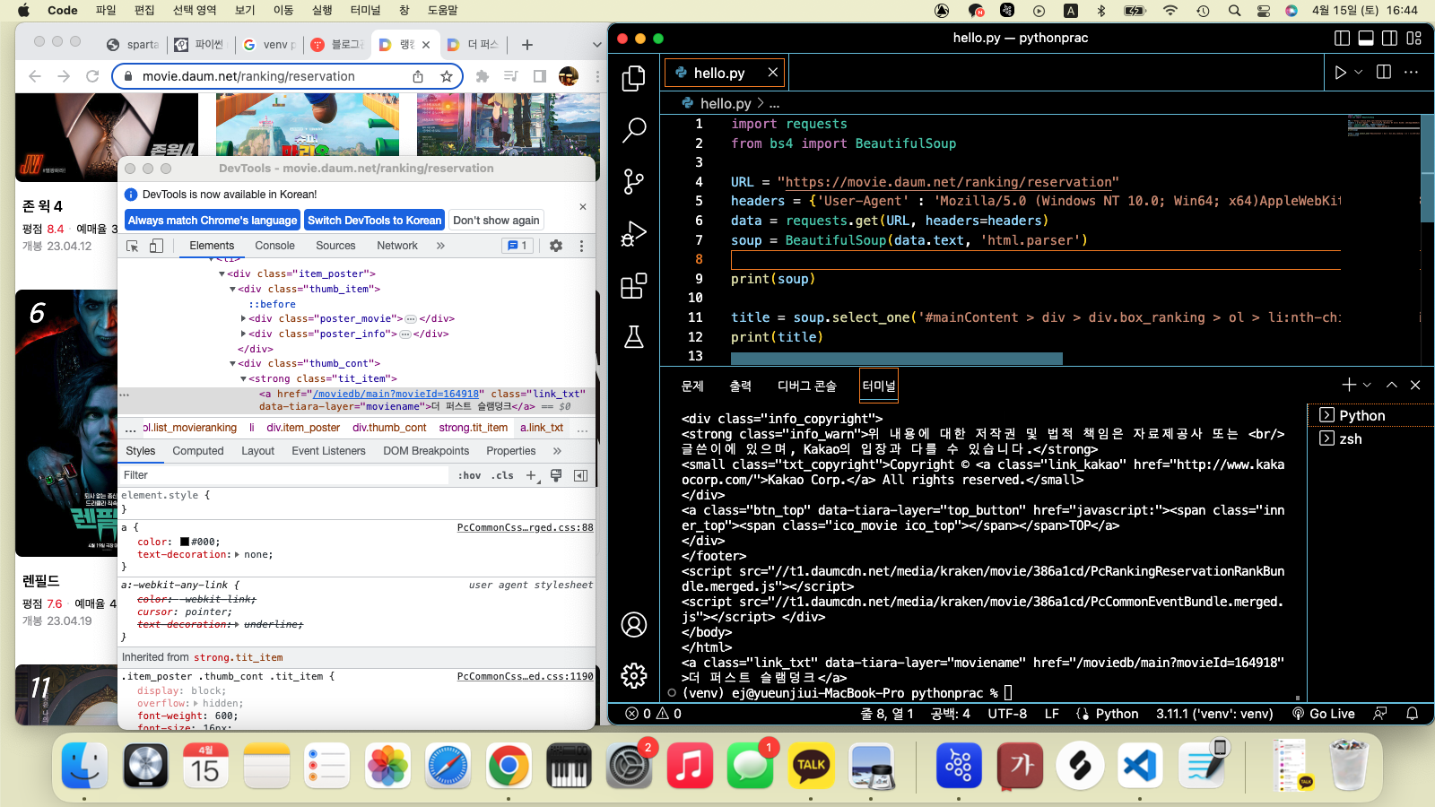Open Run and Debug view in VS Code

tap(634, 234)
